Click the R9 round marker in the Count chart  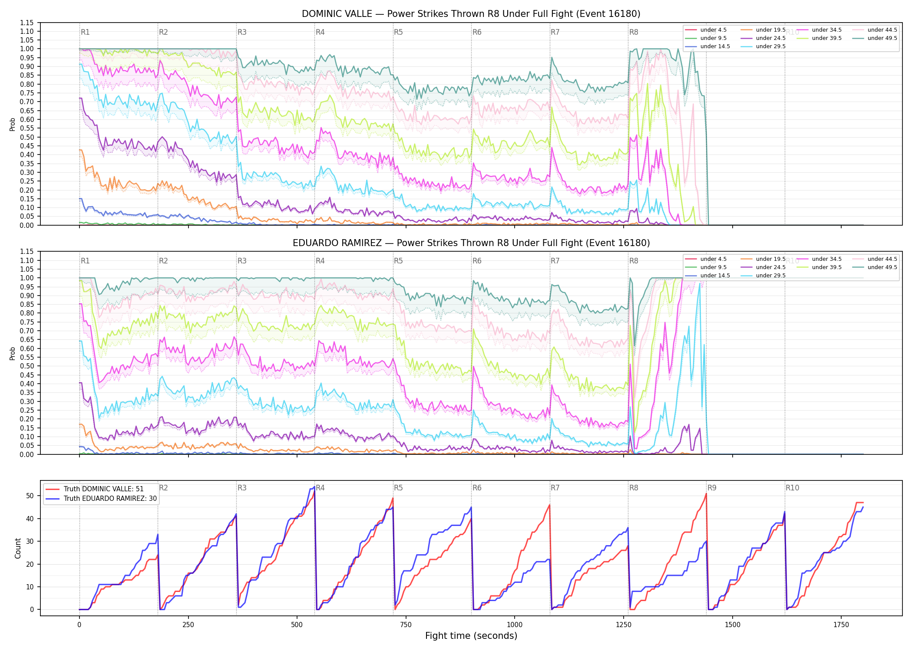[x=712, y=488]
